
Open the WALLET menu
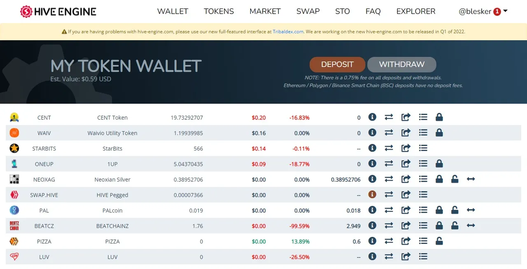[173, 12]
